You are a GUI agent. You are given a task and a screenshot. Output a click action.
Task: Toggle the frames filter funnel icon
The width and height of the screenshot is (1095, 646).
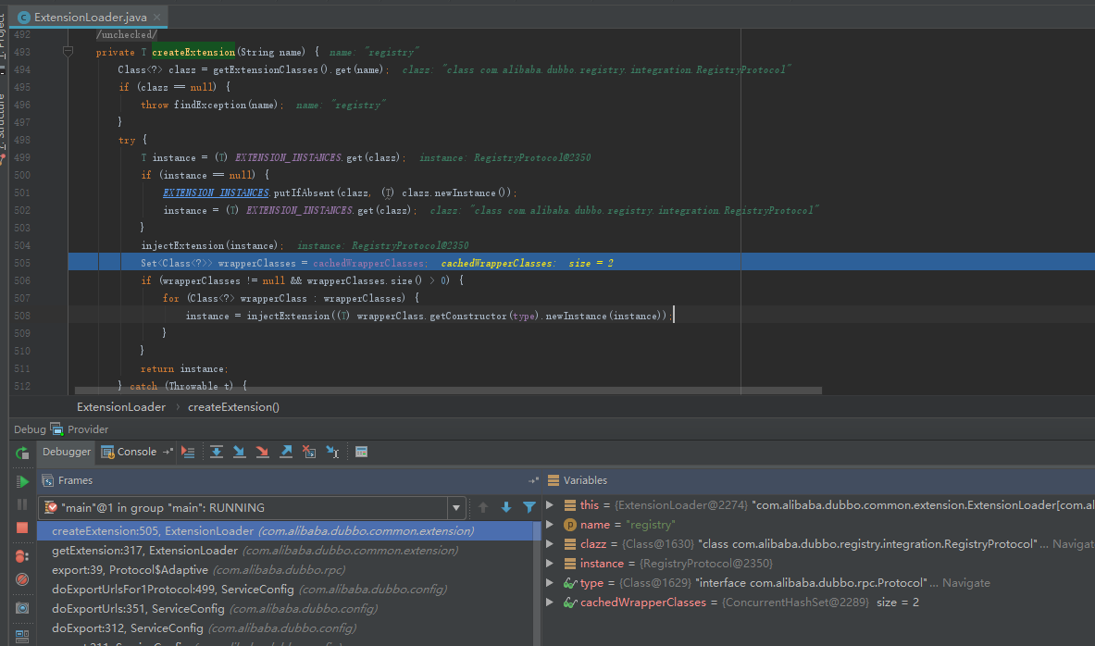(x=529, y=507)
